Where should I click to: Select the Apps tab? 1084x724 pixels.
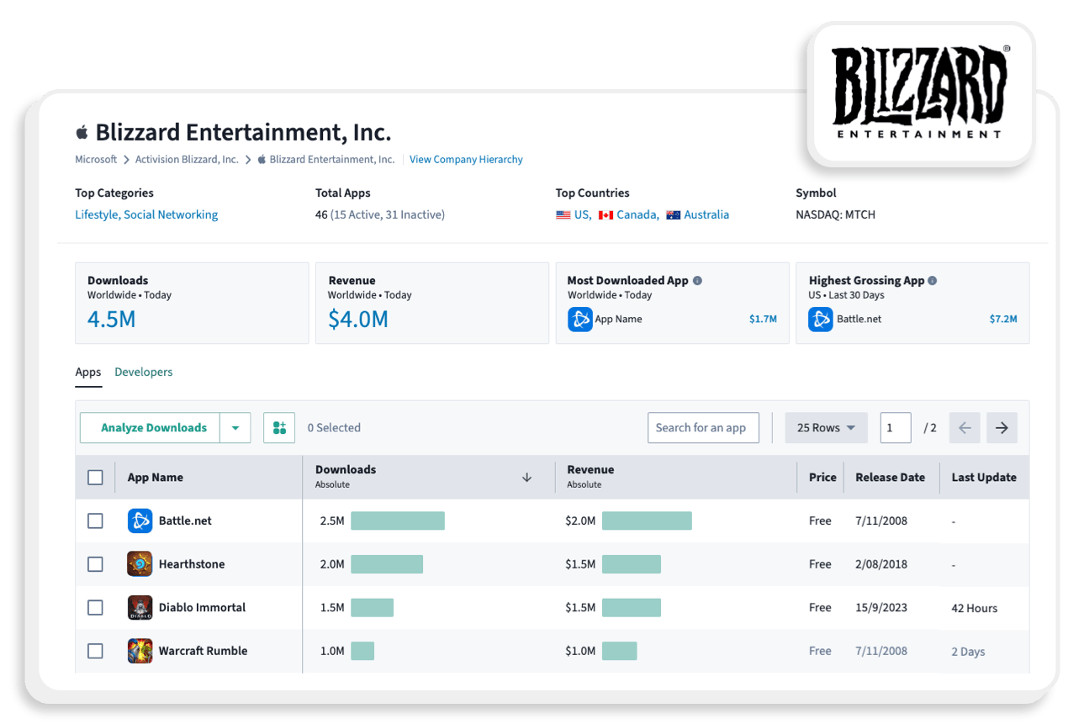[87, 372]
